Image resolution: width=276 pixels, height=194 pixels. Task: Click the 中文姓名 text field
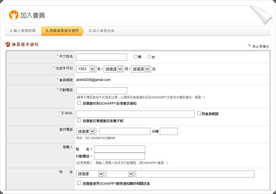[101, 57]
